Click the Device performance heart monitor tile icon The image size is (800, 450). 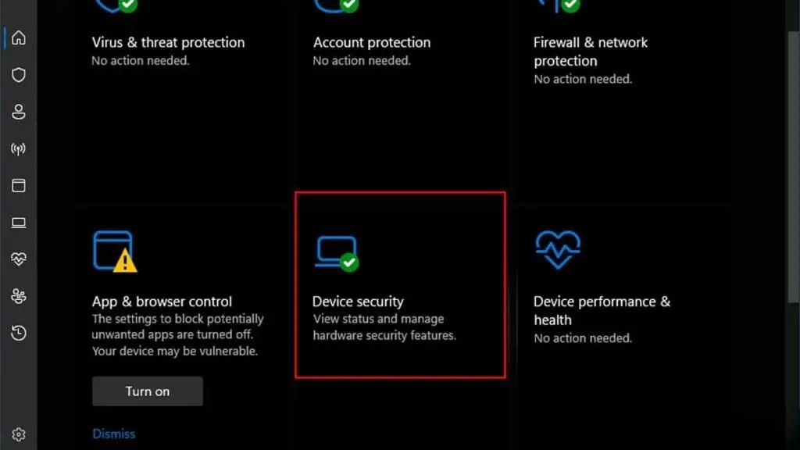point(558,249)
